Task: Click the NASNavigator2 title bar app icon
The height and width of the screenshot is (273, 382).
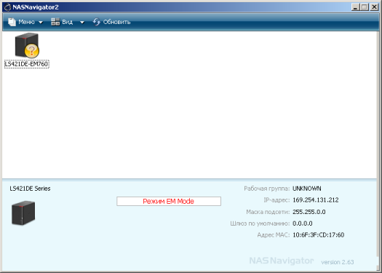Action: 7,7
